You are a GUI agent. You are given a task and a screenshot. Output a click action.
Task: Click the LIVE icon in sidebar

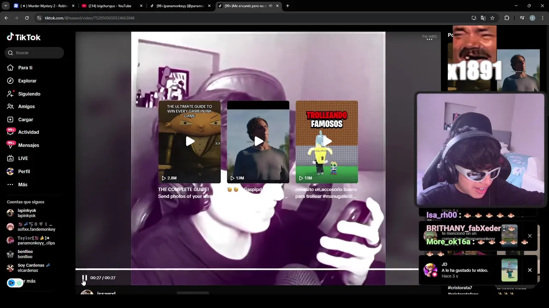(10, 158)
